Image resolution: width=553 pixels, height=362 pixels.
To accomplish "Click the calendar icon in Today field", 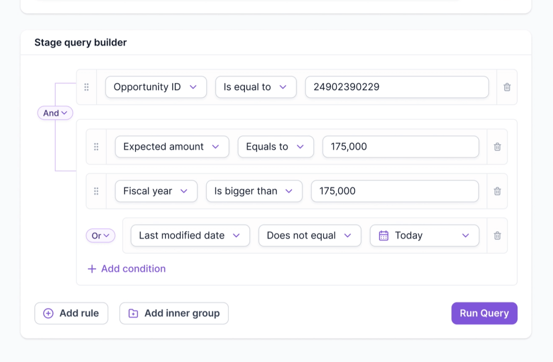I will 383,235.
